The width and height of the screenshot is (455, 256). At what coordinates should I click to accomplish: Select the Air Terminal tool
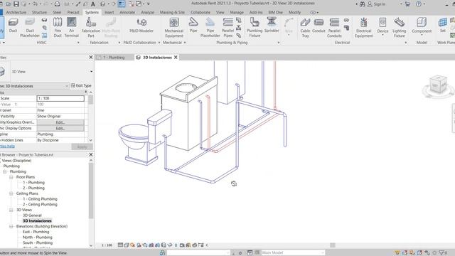71,28
